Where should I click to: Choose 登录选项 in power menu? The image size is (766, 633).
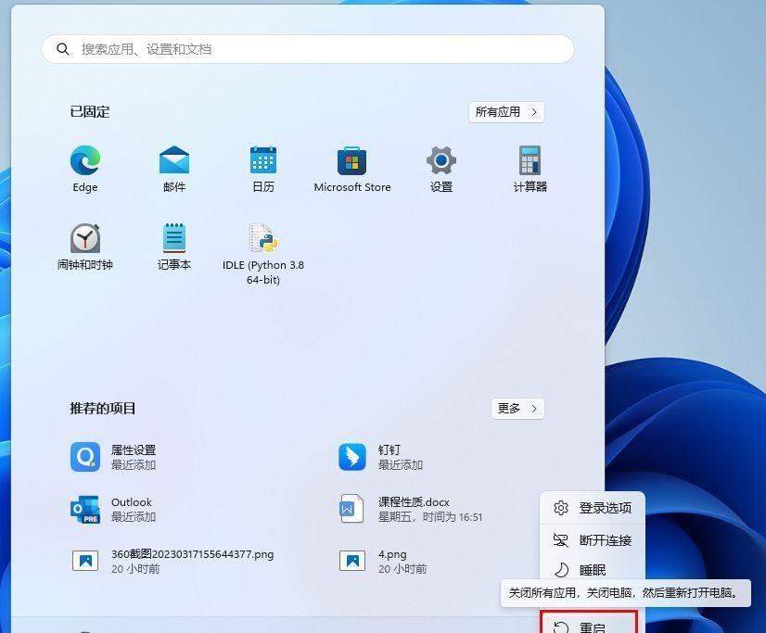(x=592, y=508)
